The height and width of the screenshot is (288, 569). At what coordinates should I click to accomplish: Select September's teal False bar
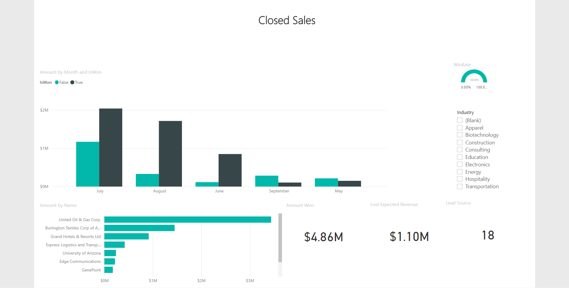pyautogui.click(x=267, y=181)
